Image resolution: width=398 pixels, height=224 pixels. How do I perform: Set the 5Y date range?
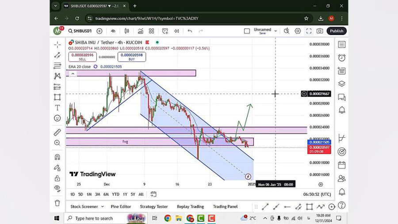[133, 194]
